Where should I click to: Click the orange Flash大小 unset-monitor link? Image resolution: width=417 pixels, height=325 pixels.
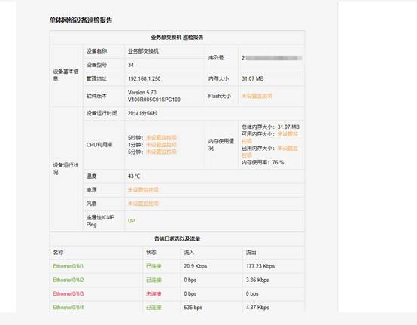point(257,96)
